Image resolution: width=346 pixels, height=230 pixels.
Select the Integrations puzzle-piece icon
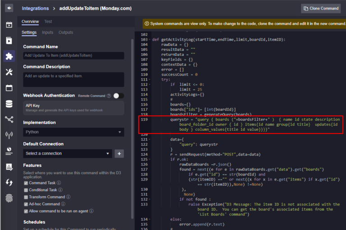pyautogui.click(x=9, y=56)
